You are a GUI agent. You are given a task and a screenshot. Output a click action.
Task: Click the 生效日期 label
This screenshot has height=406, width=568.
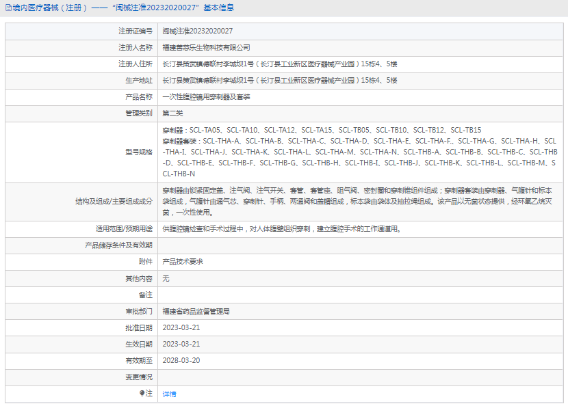click(139, 344)
